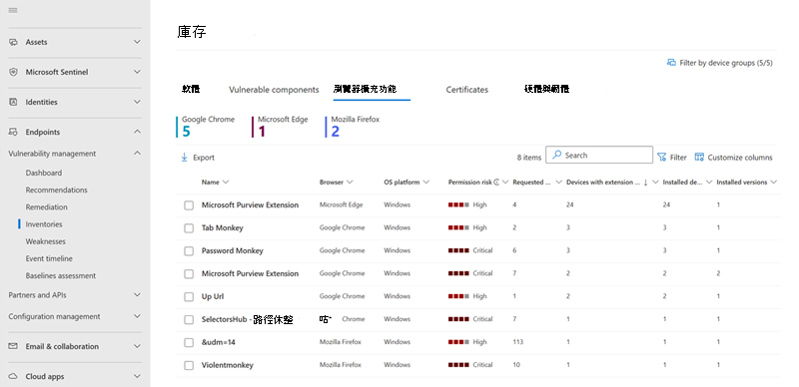Expand the Microsoft Sentinel section chevron
799x387 pixels.
point(137,72)
